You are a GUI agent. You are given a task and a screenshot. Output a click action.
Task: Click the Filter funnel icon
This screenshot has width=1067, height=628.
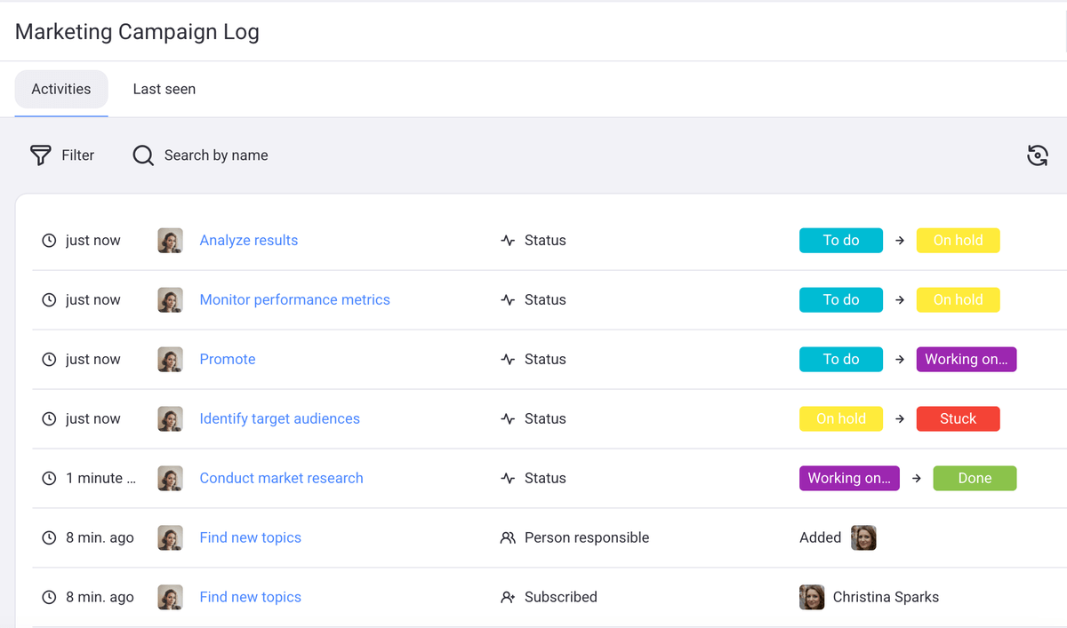(41, 155)
